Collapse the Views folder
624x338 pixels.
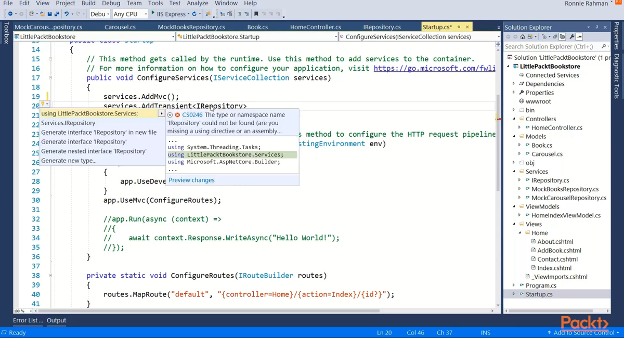[x=513, y=224]
